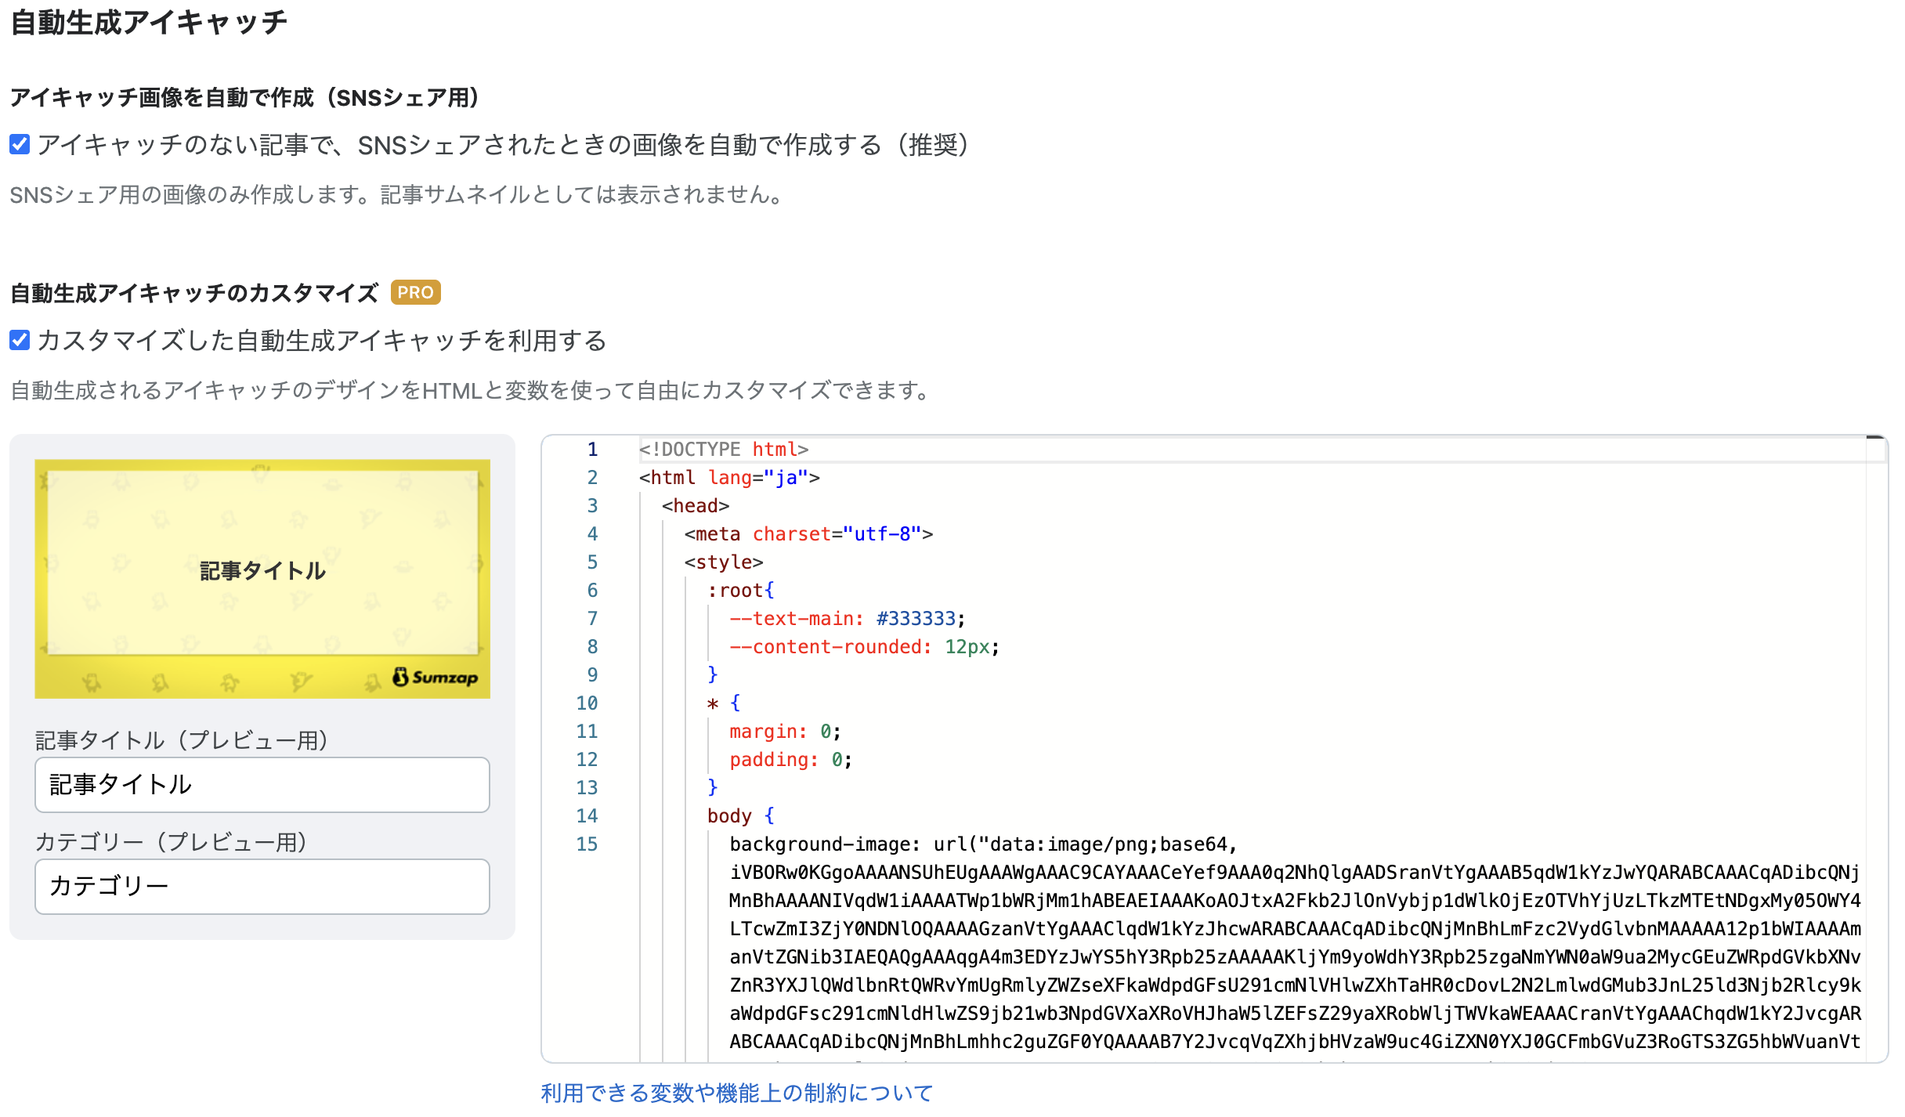Click the eyecatch preview thumbnail image
The height and width of the screenshot is (1117, 1905).
(x=262, y=578)
